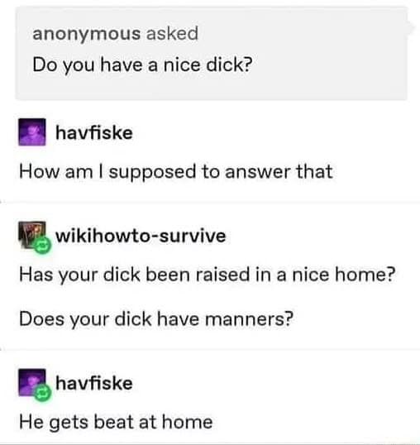Click green reblog badge on wikihowto-survive avatar
This screenshot has height=445, width=420.
point(42,246)
